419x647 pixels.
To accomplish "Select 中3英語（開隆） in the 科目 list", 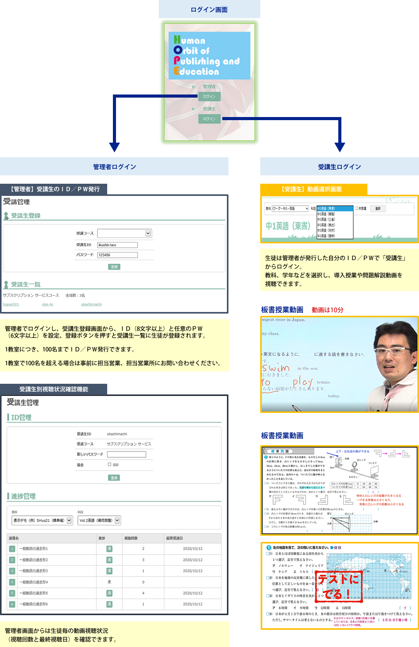I will (x=335, y=214).
